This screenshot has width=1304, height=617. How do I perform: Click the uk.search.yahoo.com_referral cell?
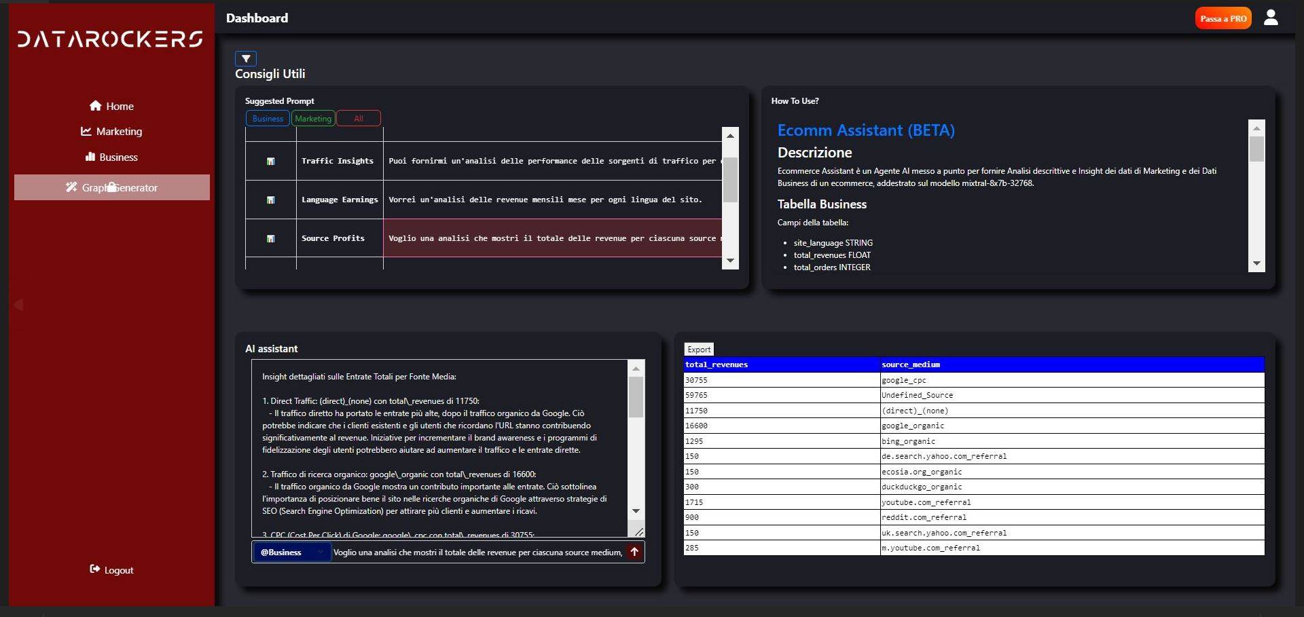click(1072, 533)
